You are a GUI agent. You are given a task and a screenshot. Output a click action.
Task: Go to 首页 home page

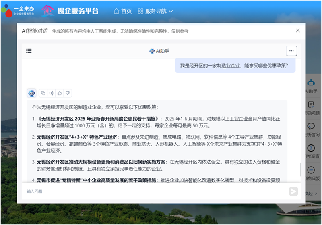[x=123, y=11]
